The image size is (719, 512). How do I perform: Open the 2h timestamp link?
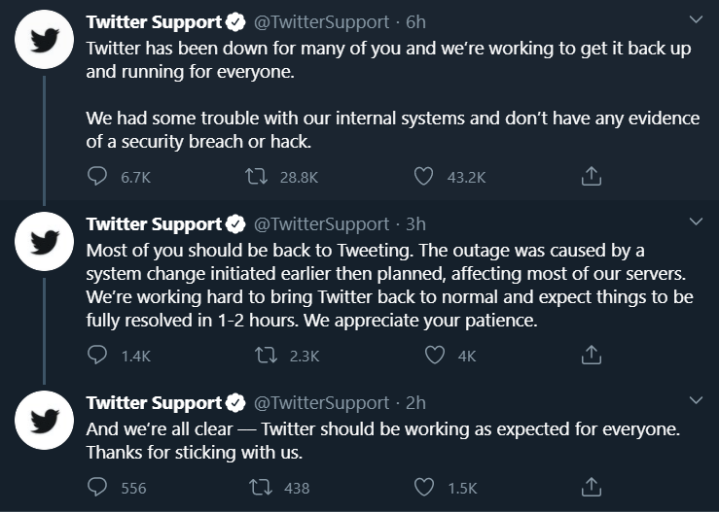click(415, 402)
